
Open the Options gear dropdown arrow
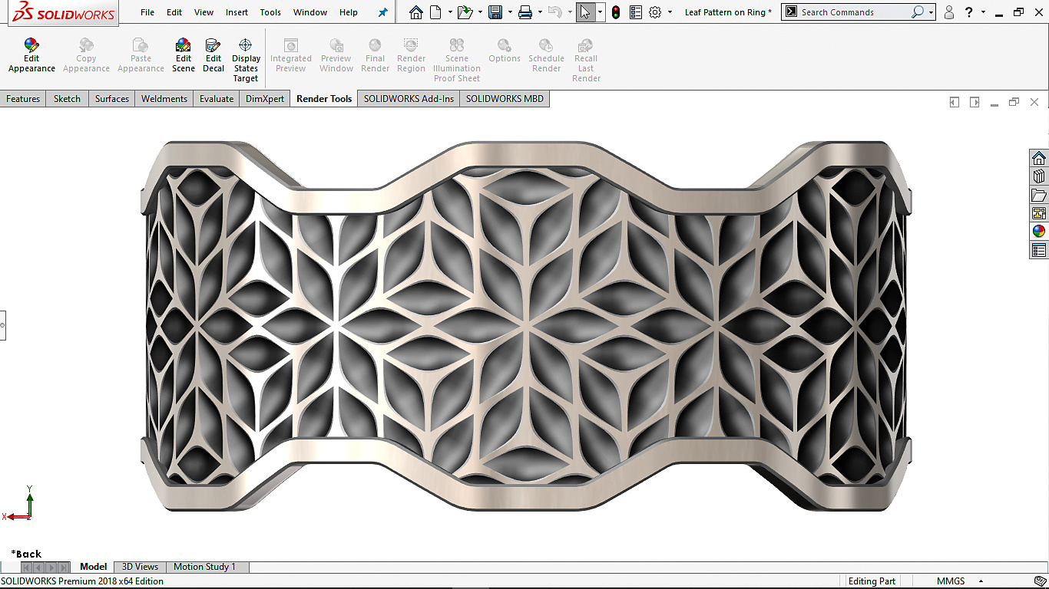(x=670, y=12)
